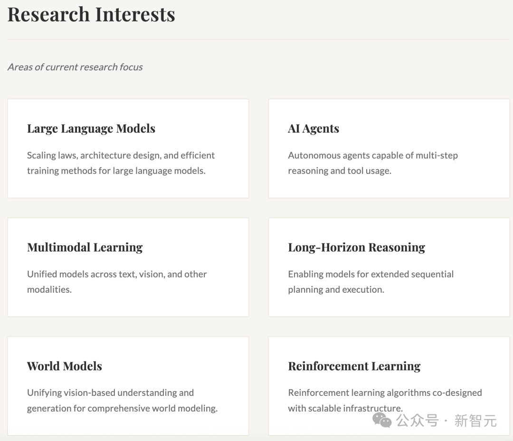Select the Reinforcement Learning card title
This screenshot has width=513, height=441.
click(x=354, y=366)
